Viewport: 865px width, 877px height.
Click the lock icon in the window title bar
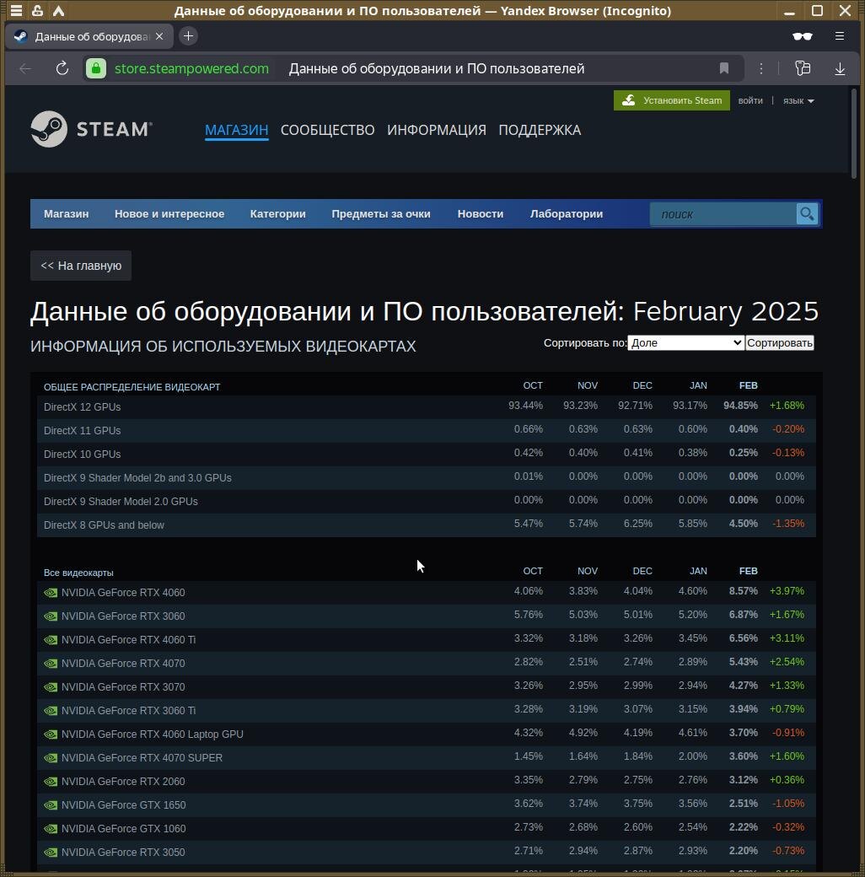[x=37, y=11]
